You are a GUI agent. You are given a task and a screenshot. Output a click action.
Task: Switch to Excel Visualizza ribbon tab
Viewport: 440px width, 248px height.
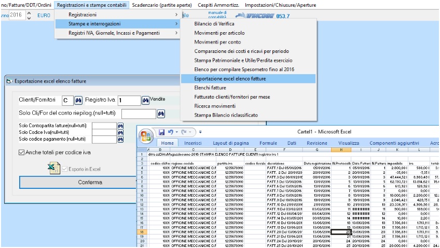pos(349,143)
